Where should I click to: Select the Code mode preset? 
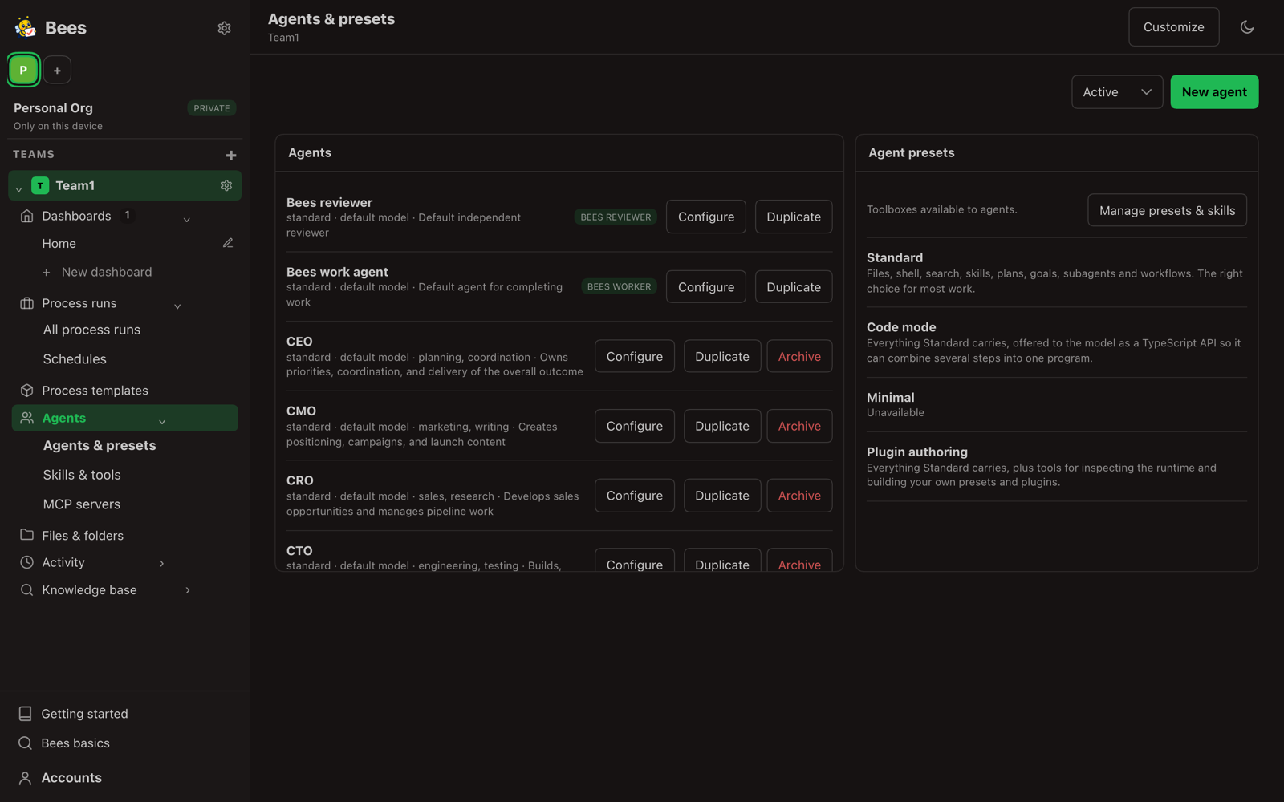[1056, 342]
